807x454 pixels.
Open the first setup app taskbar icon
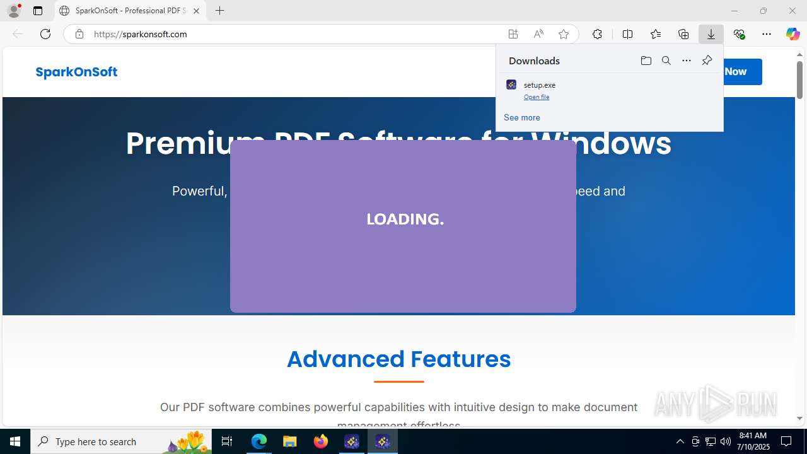click(x=352, y=441)
